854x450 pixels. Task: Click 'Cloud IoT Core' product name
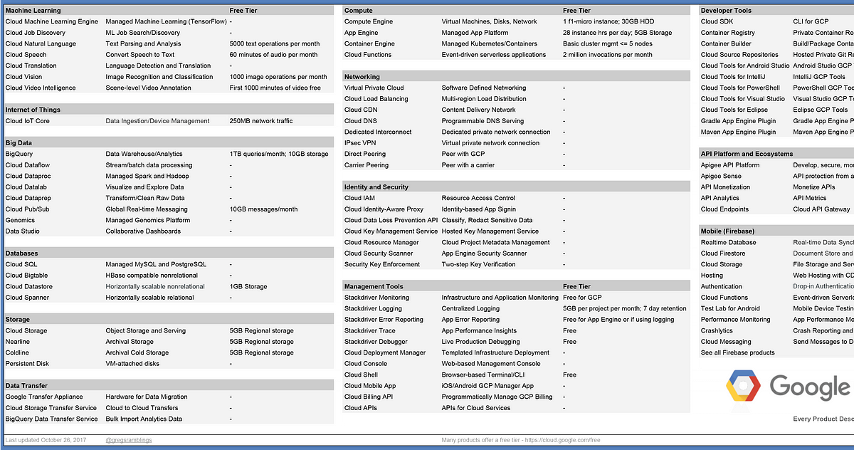coord(28,121)
